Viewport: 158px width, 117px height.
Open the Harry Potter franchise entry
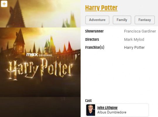[x=134, y=47]
